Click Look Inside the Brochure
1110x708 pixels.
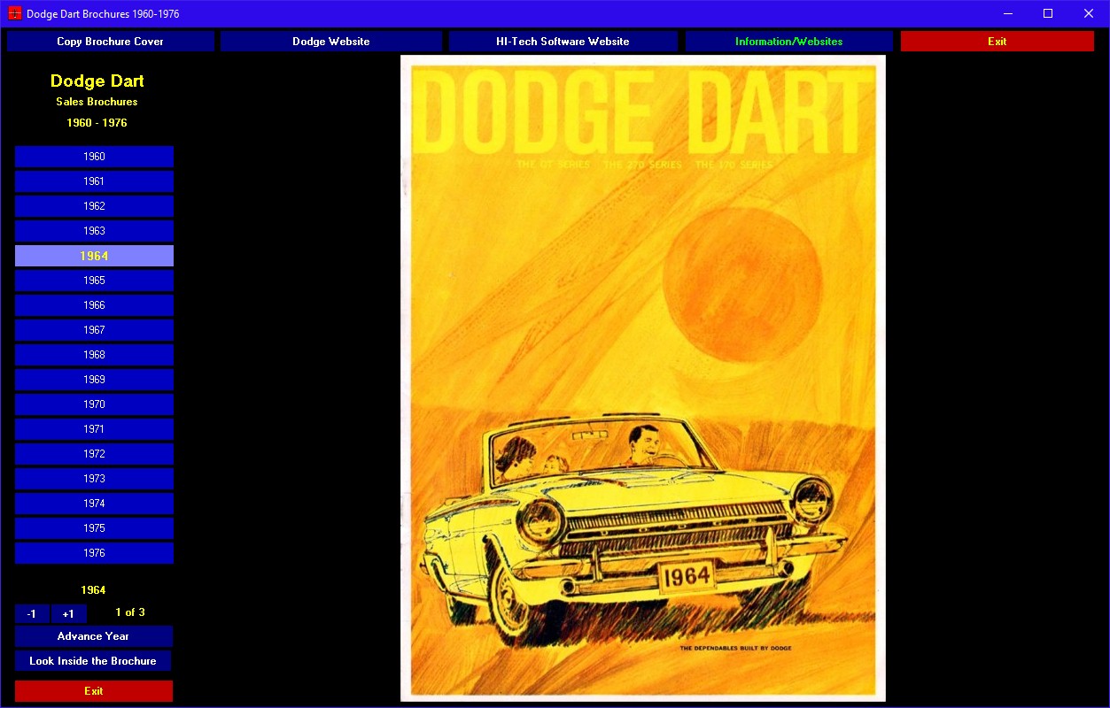click(x=93, y=661)
